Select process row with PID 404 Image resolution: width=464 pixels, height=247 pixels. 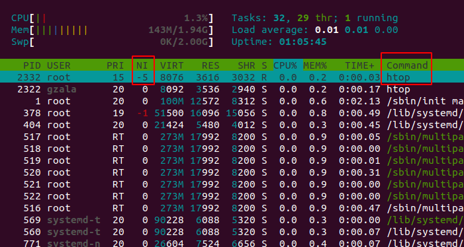point(232,125)
